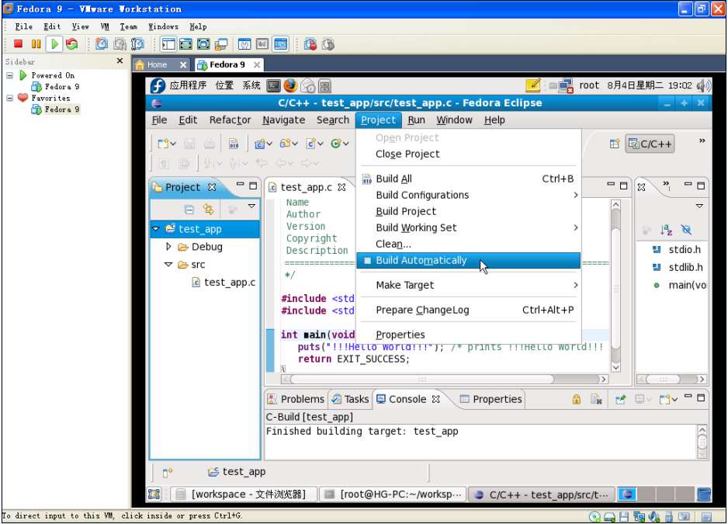Expand the Debug folder

click(x=168, y=247)
